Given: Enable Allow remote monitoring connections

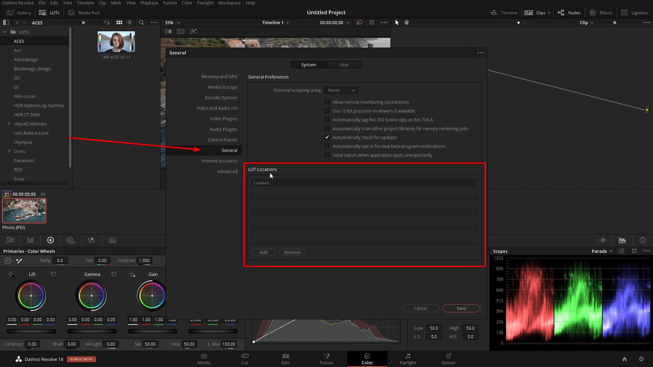Looking at the screenshot, I should (x=327, y=102).
